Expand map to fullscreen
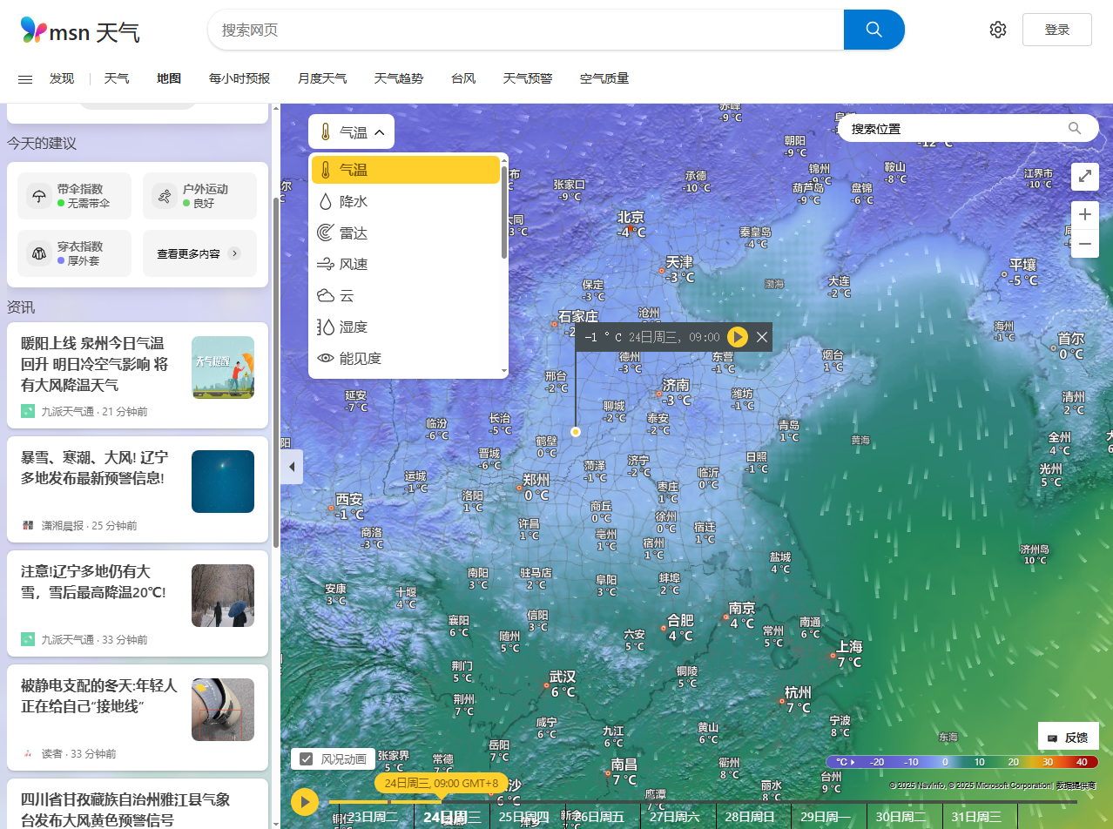The image size is (1113, 829). [x=1085, y=176]
